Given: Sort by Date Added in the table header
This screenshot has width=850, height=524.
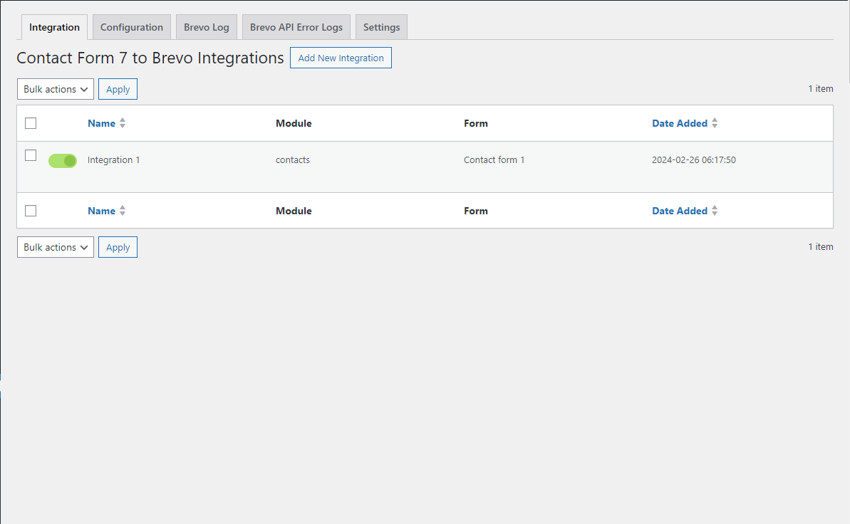Looking at the screenshot, I should coord(680,123).
